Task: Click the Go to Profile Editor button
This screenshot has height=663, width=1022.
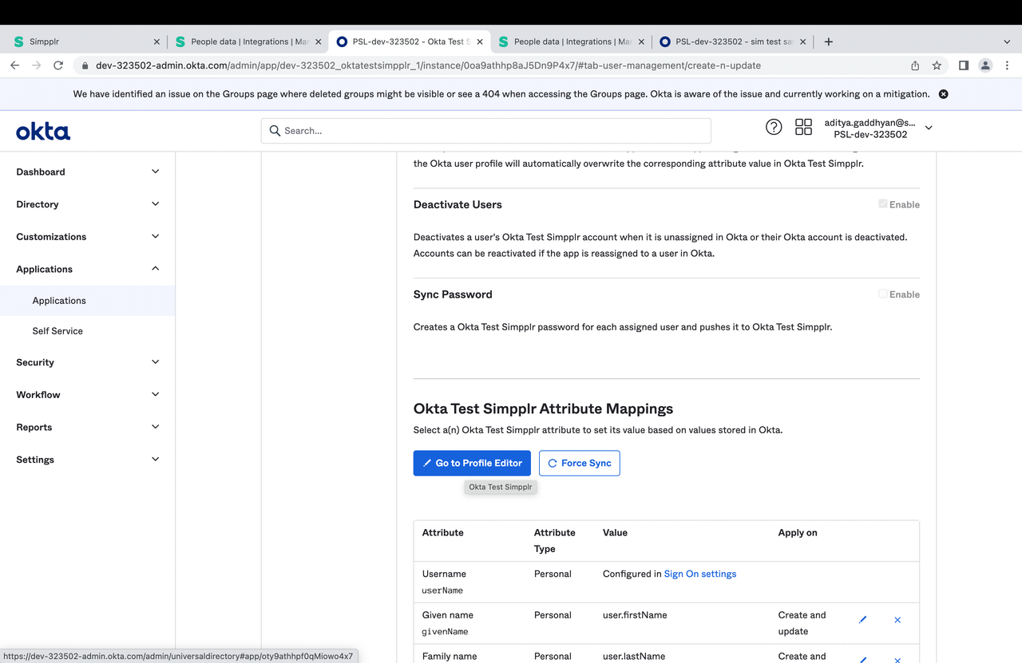Action: click(x=471, y=463)
